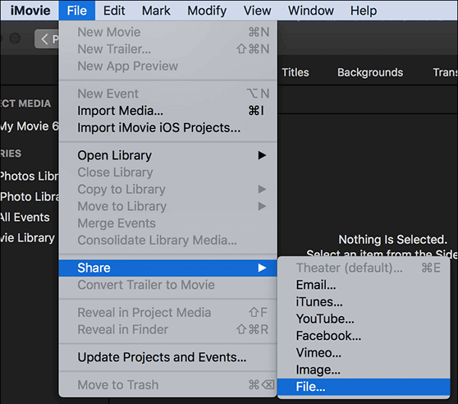458x404 pixels.
Task: Choose Facebook... from the Share submenu
Action: point(328,335)
